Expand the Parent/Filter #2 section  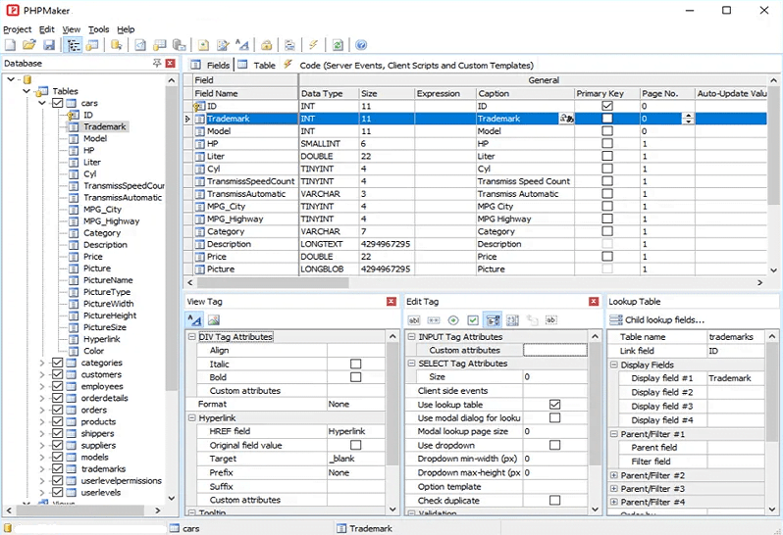614,475
